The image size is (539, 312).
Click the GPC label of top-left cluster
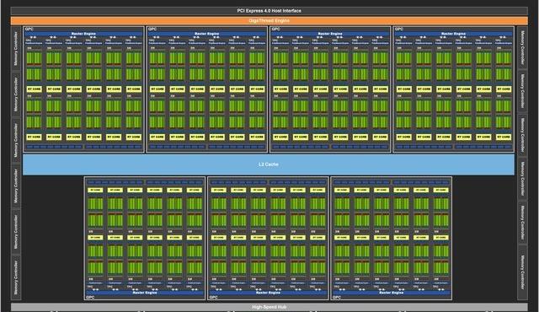(29, 30)
